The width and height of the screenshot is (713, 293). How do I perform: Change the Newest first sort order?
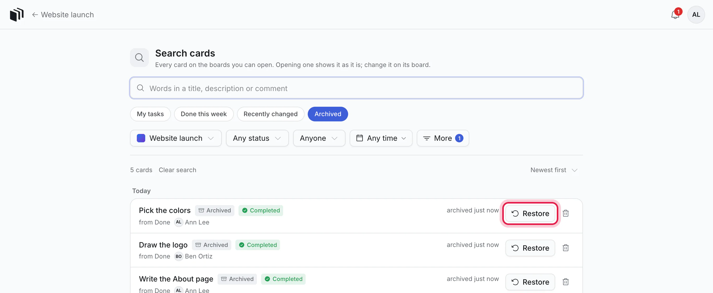click(554, 170)
